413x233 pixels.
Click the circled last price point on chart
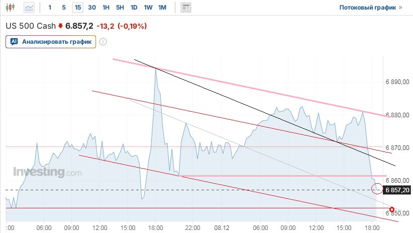tap(376, 189)
